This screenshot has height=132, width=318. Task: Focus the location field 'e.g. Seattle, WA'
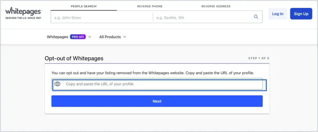pyautogui.click(x=203, y=18)
